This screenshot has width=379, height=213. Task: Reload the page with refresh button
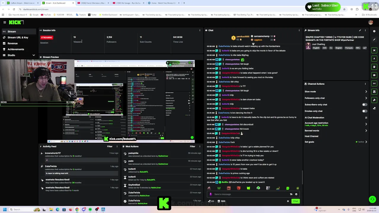tap(14, 9)
